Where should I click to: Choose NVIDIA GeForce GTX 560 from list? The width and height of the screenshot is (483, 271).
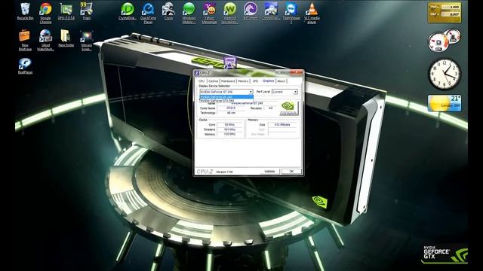pyautogui.click(x=226, y=100)
